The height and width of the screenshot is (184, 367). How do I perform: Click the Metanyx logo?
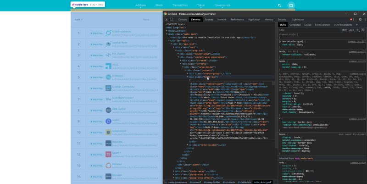click(108, 165)
